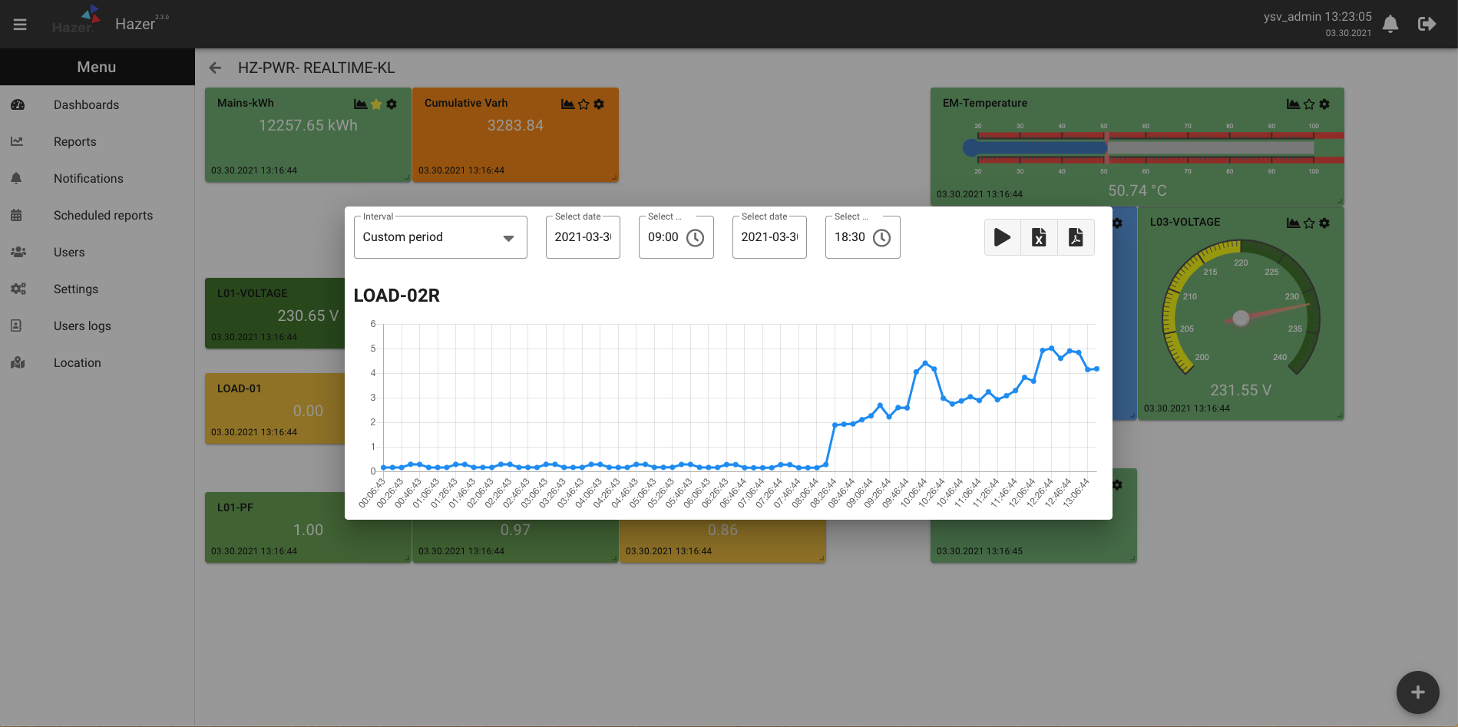Click the logout icon in the top bar
1458x727 pixels.
(1427, 25)
